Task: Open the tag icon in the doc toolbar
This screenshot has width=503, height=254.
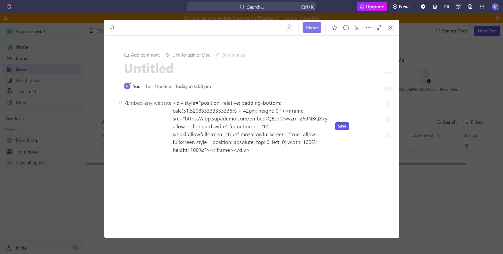Action: click(x=289, y=27)
